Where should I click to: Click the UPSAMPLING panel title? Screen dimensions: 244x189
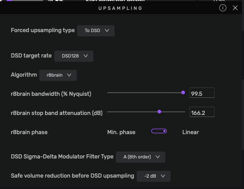tap(120, 8)
